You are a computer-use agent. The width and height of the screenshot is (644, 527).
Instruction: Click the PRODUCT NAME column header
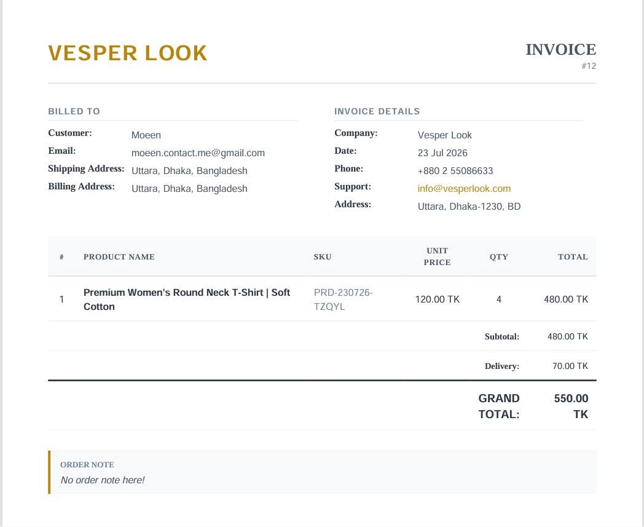pos(119,257)
